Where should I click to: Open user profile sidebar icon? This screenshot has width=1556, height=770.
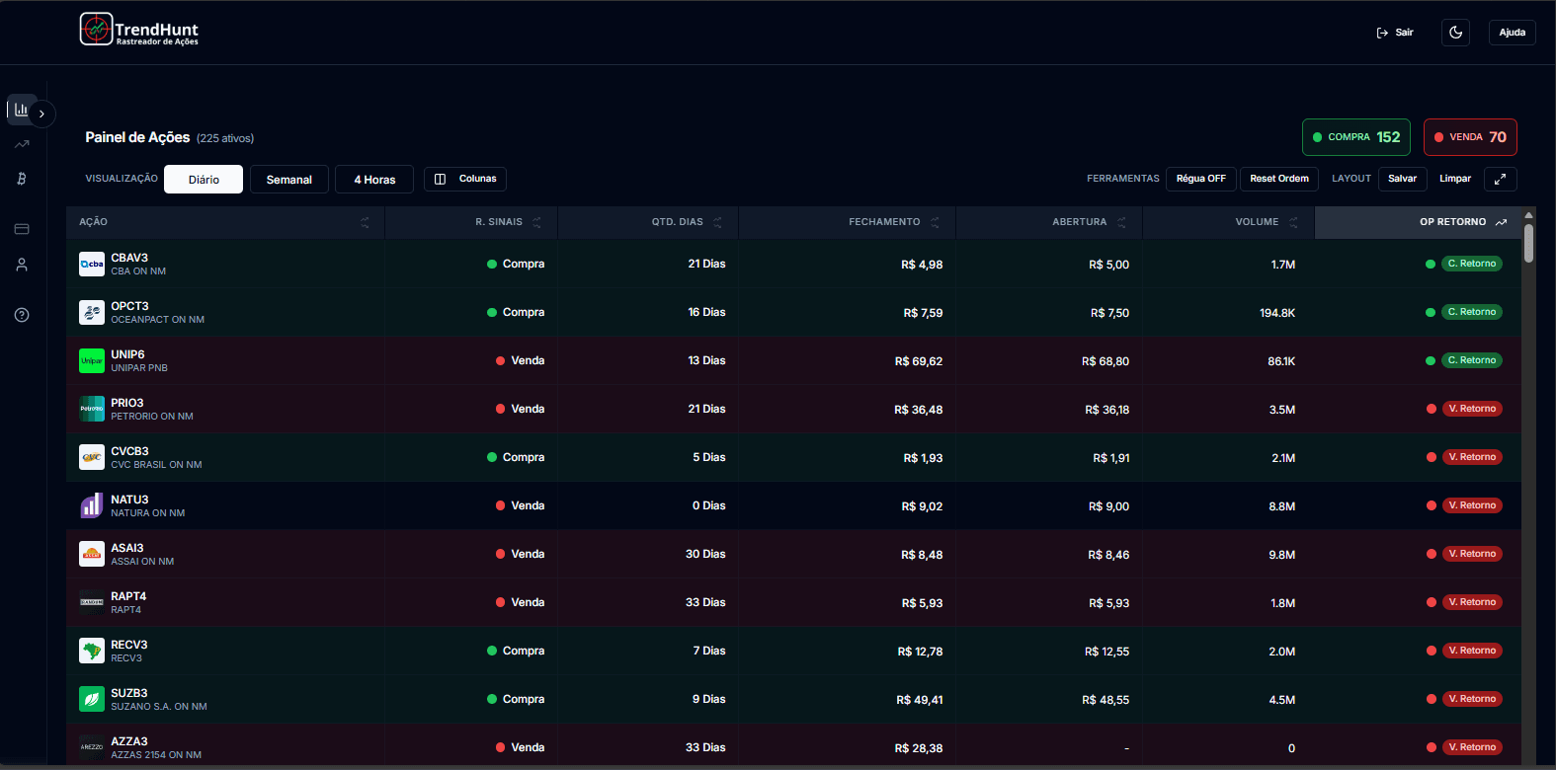(22, 265)
